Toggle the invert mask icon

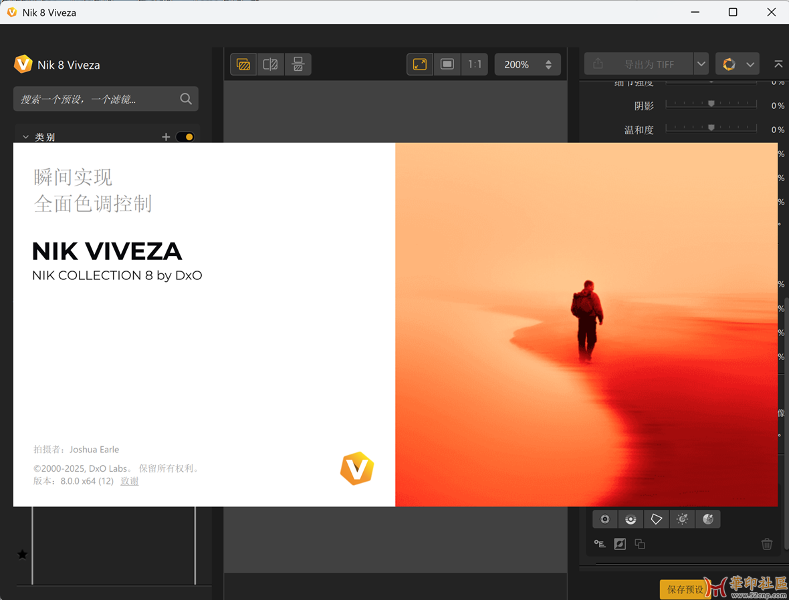620,544
